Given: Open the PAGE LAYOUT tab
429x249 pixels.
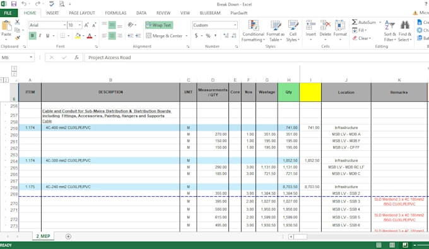Looking at the screenshot, I should click(x=82, y=13).
